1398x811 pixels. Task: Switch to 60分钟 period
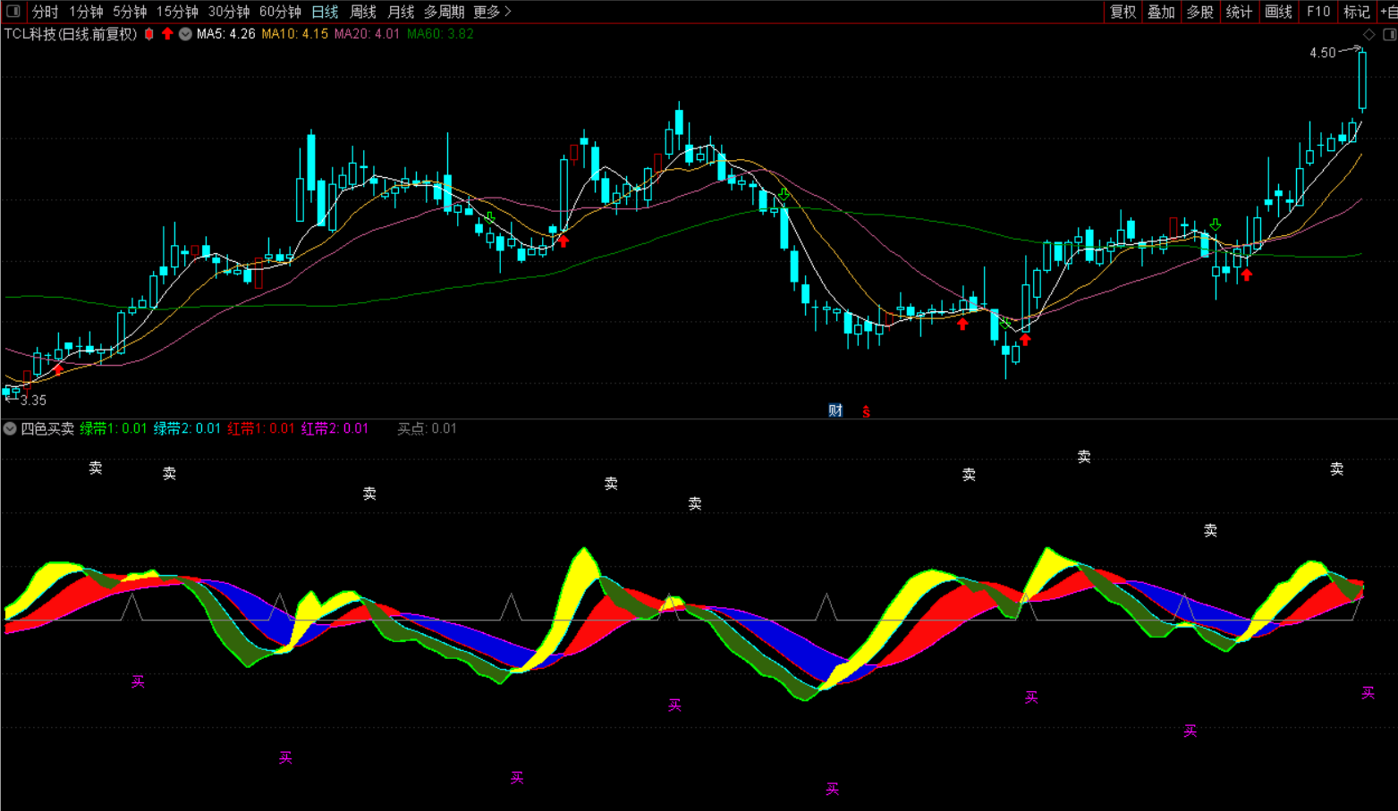coord(280,12)
